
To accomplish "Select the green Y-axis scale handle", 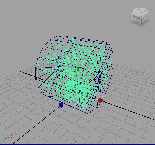I will pos(77,69).
